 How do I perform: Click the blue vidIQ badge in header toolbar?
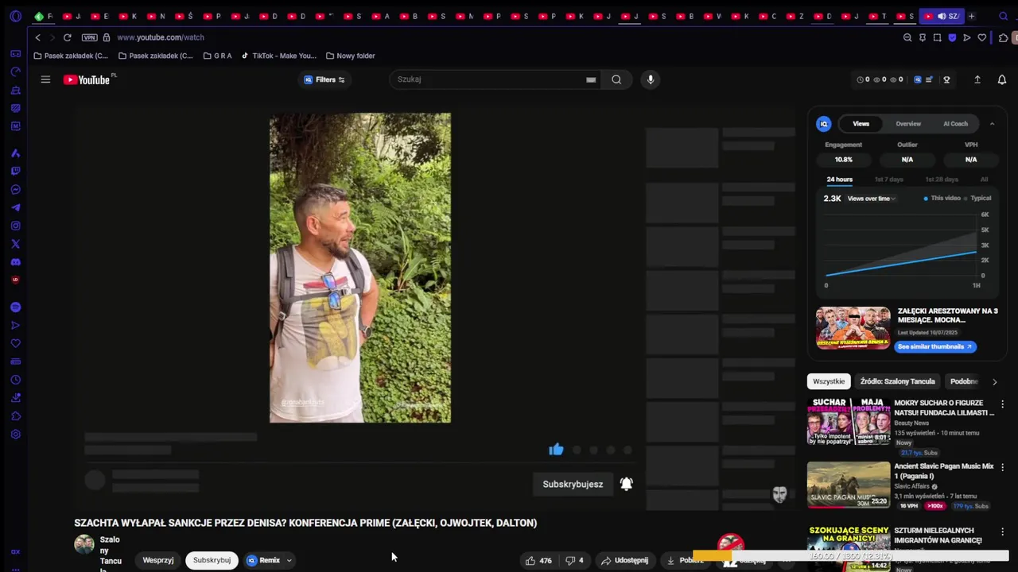tap(918, 79)
